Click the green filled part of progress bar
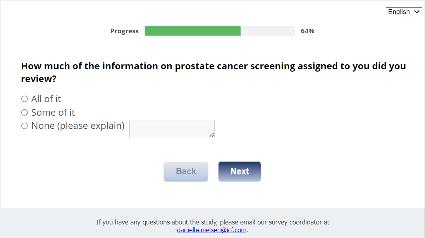The image size is (425, 238). coord(193,31)
